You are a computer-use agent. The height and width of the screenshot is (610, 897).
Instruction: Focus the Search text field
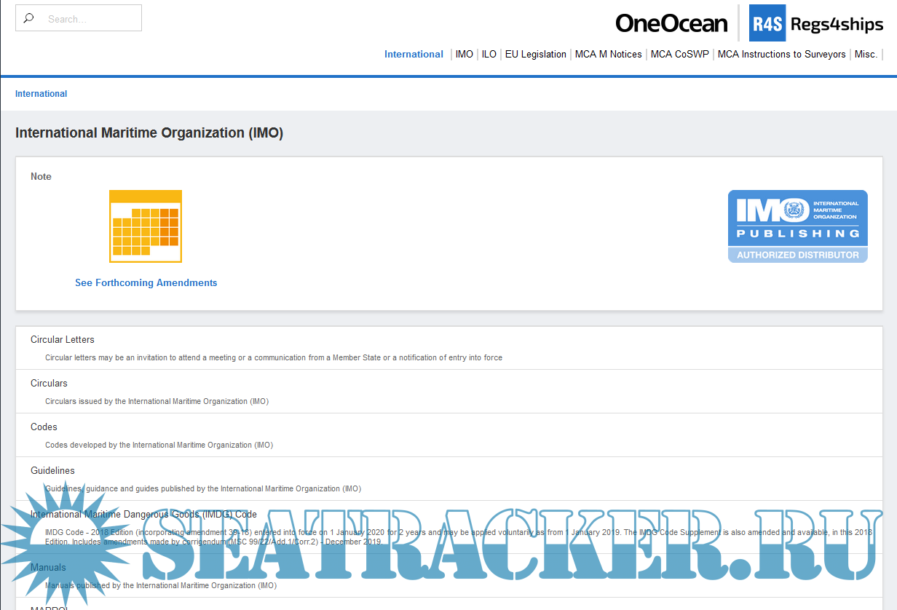89,19
